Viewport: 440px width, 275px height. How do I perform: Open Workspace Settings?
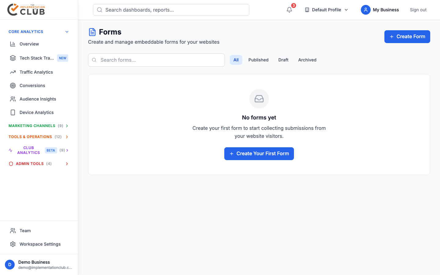pyautogui.click(x=40, y=244)
